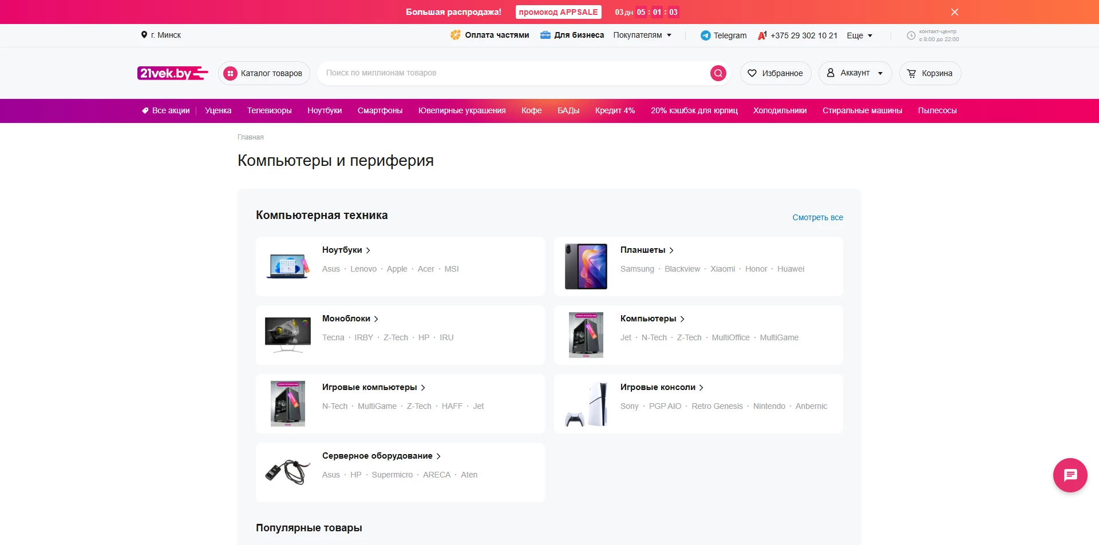Click the A1 operator icon beside phone number
The width and height of the screenshot is (1099, 545).
click(761, 35)
